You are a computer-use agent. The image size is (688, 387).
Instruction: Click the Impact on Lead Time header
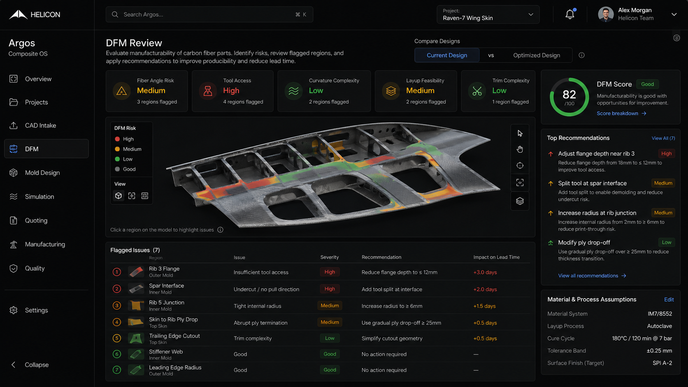(496, 257)
